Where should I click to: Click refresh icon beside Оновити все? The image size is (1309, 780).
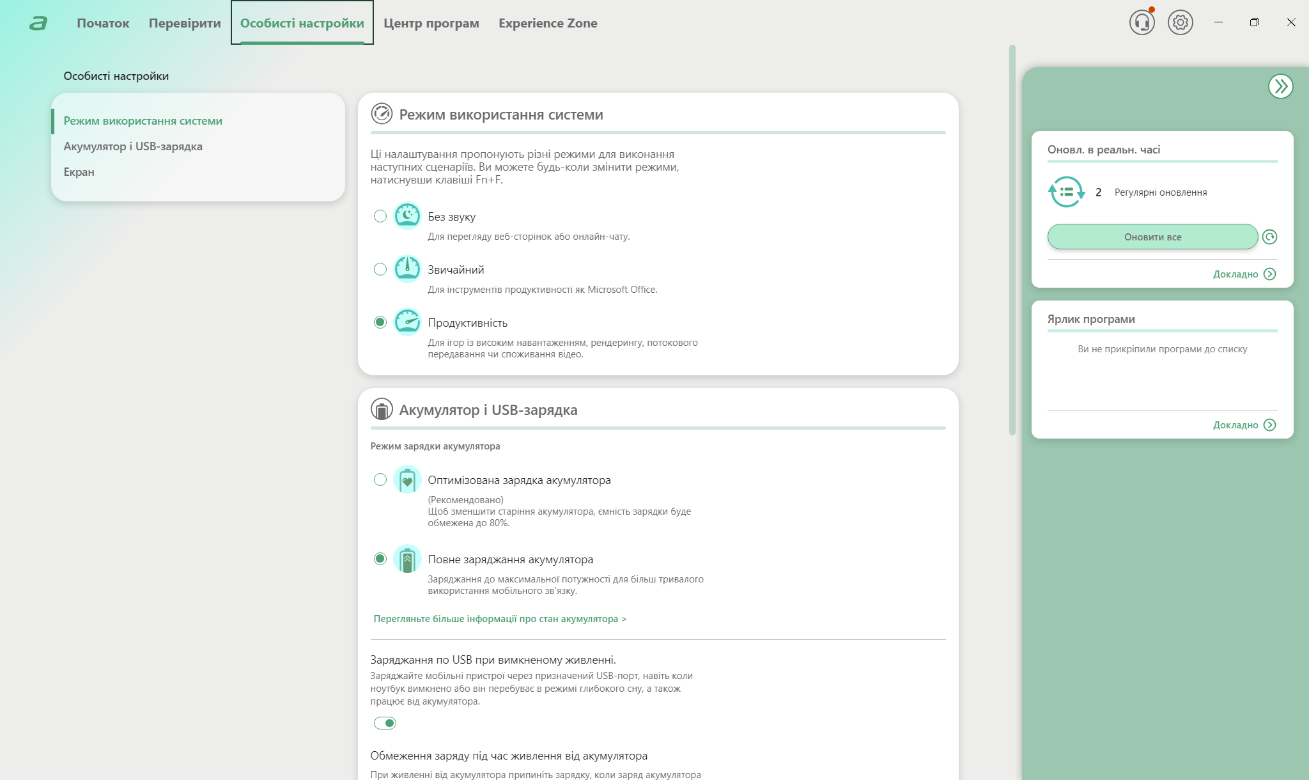tap(1269, 237)
